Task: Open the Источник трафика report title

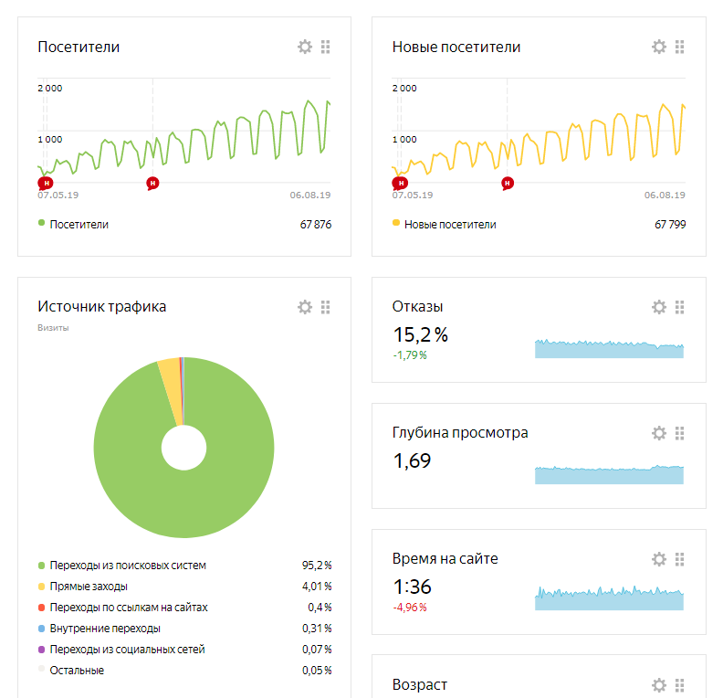Action: [x=101, y=307]
